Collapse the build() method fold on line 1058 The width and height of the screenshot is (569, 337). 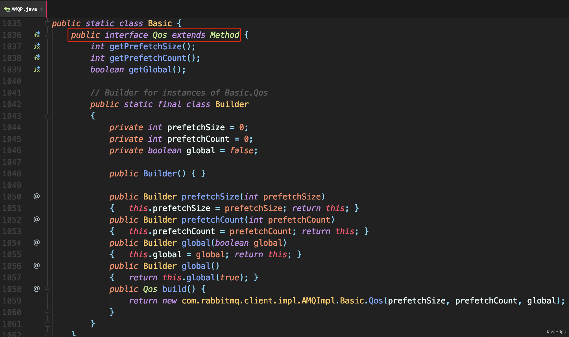48,289
